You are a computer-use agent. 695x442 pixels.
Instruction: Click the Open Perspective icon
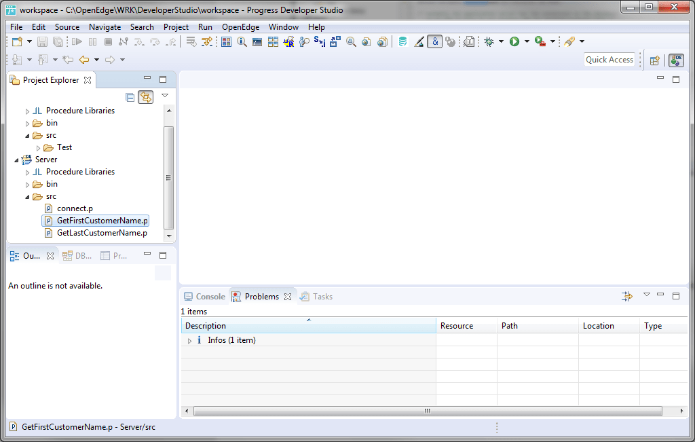(655, 60)
